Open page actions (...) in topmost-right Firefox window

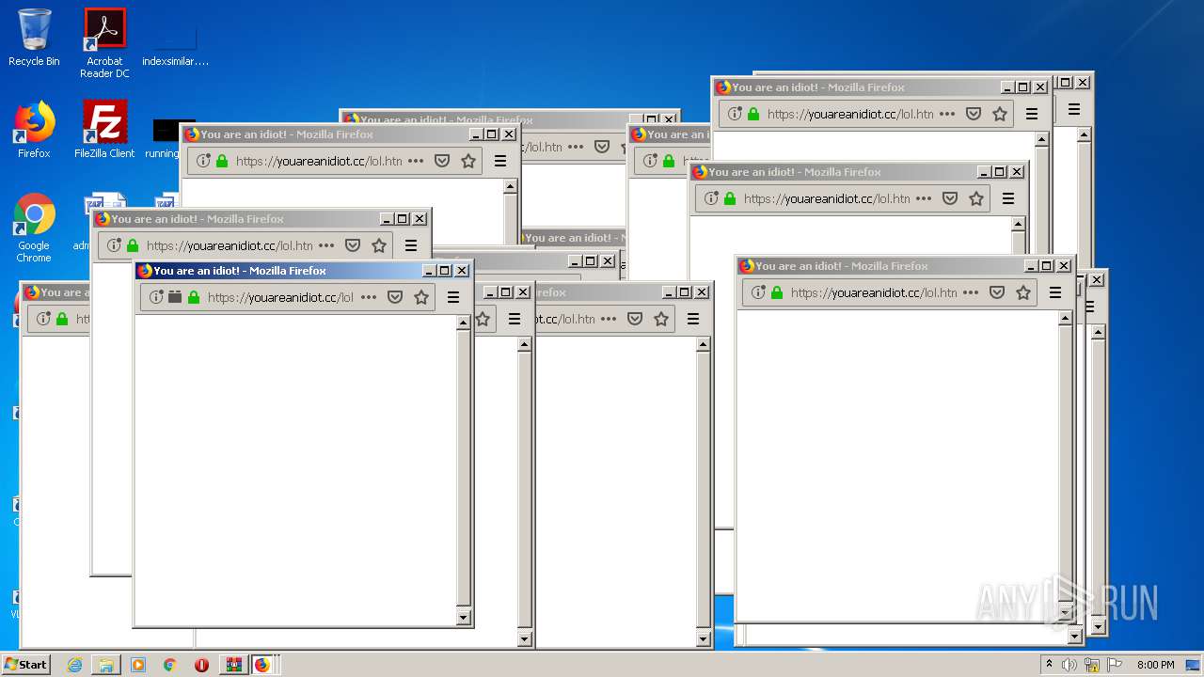coord(947,114)
